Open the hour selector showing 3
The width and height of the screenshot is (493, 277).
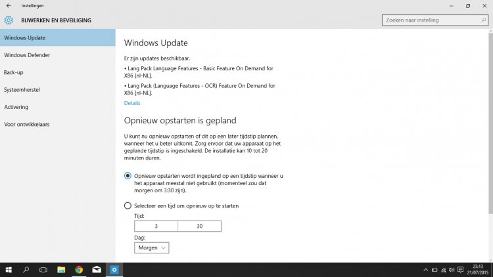pos(156,226)
